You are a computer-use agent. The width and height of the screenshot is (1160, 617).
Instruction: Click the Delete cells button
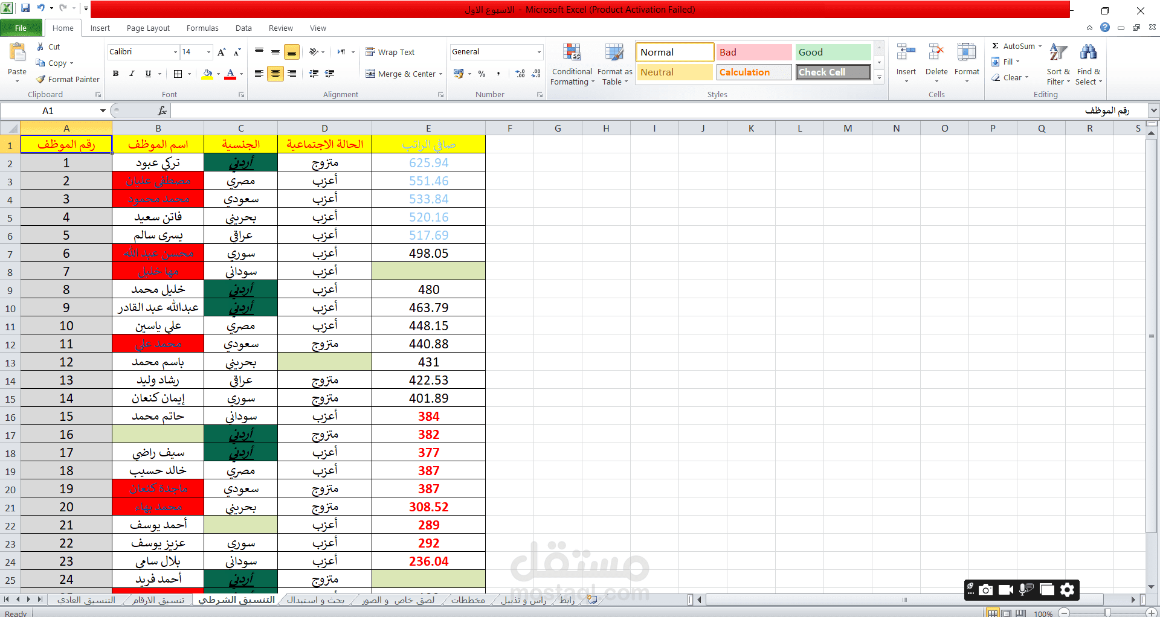point(936,63)
